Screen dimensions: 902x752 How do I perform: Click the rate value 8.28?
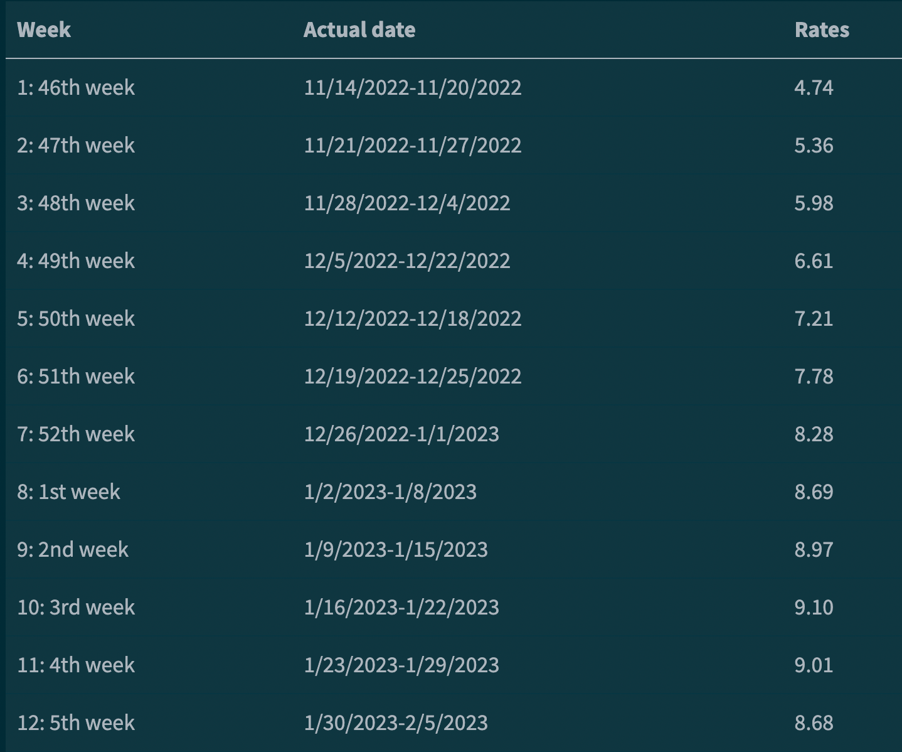pyautogui.click(x=814, y=434)
